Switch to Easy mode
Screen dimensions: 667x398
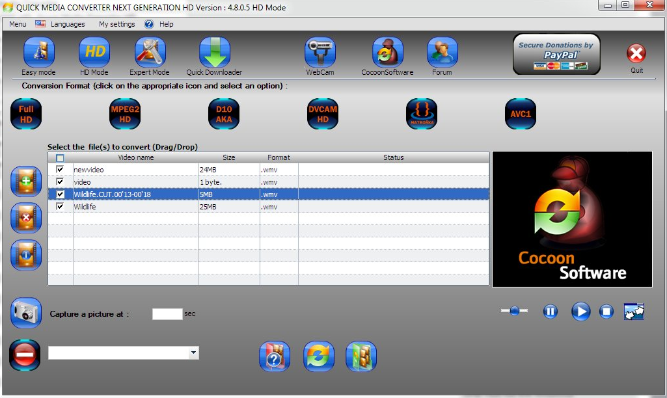click(38, 52)
